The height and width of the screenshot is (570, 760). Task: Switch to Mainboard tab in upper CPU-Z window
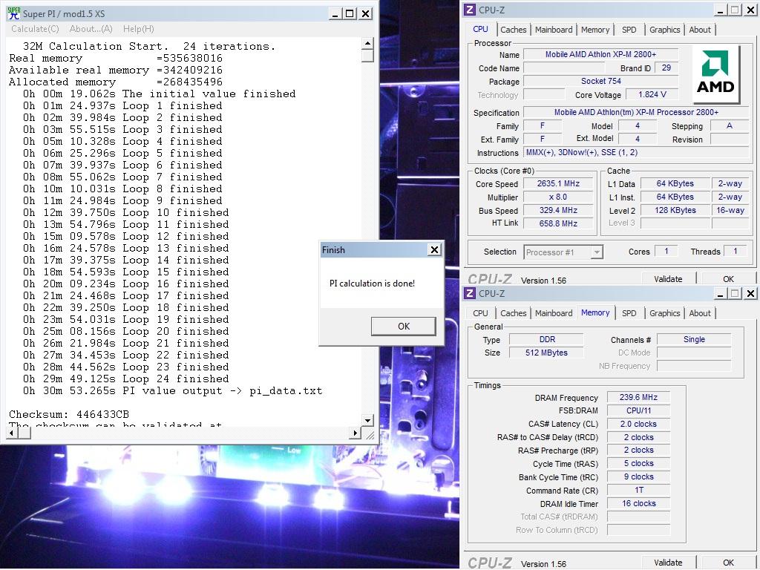coord(554,30)
